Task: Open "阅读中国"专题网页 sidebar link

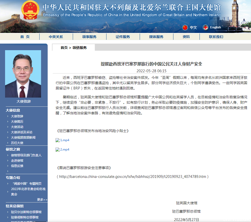Action: pos(27,183)
